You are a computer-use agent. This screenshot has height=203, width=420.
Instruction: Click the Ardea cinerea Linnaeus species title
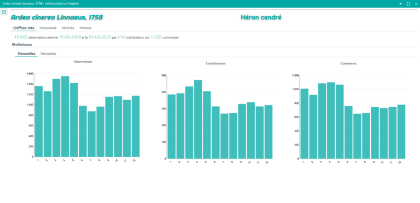click(57, 18)
